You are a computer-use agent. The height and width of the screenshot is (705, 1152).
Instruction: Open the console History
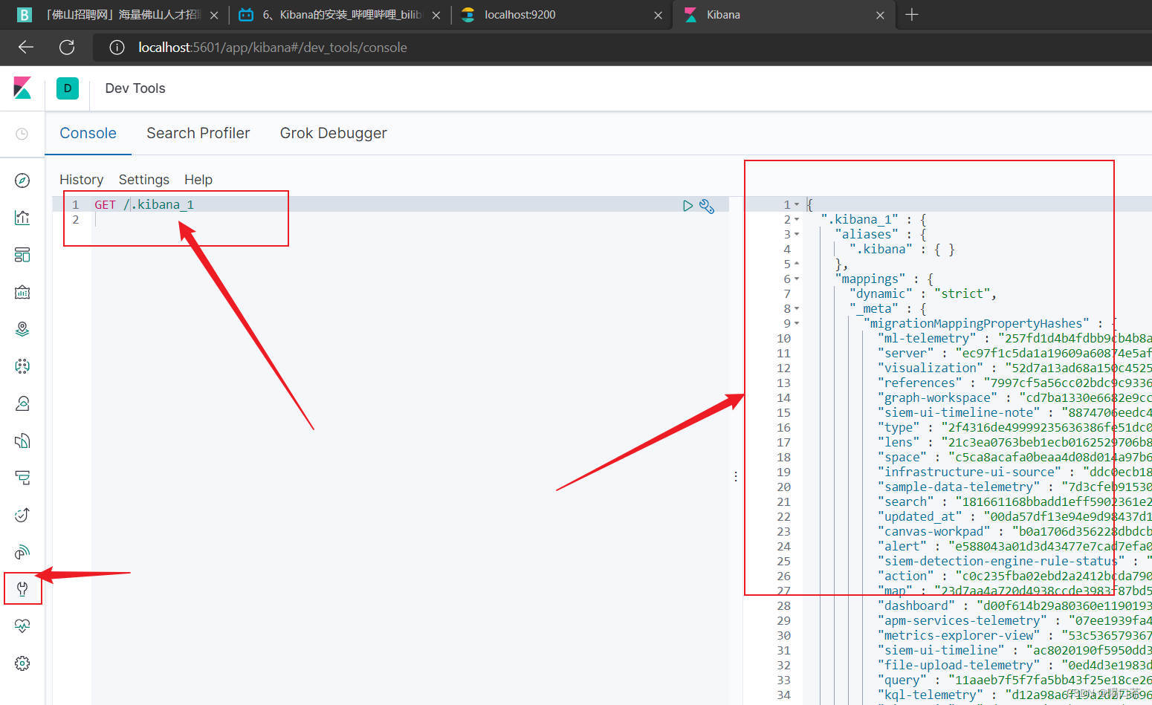81,180
